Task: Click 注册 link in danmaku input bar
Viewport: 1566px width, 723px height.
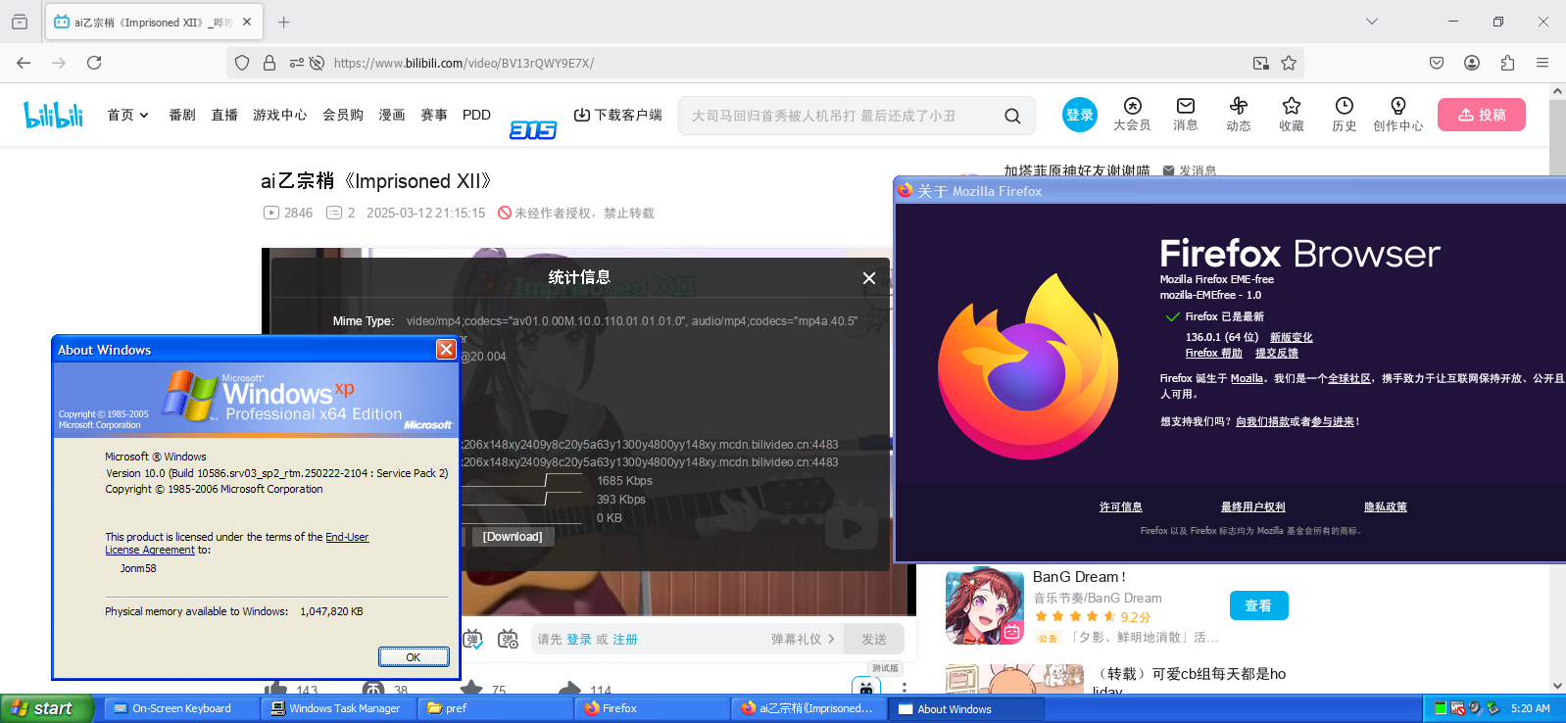Action: click(x=625, y=639)
